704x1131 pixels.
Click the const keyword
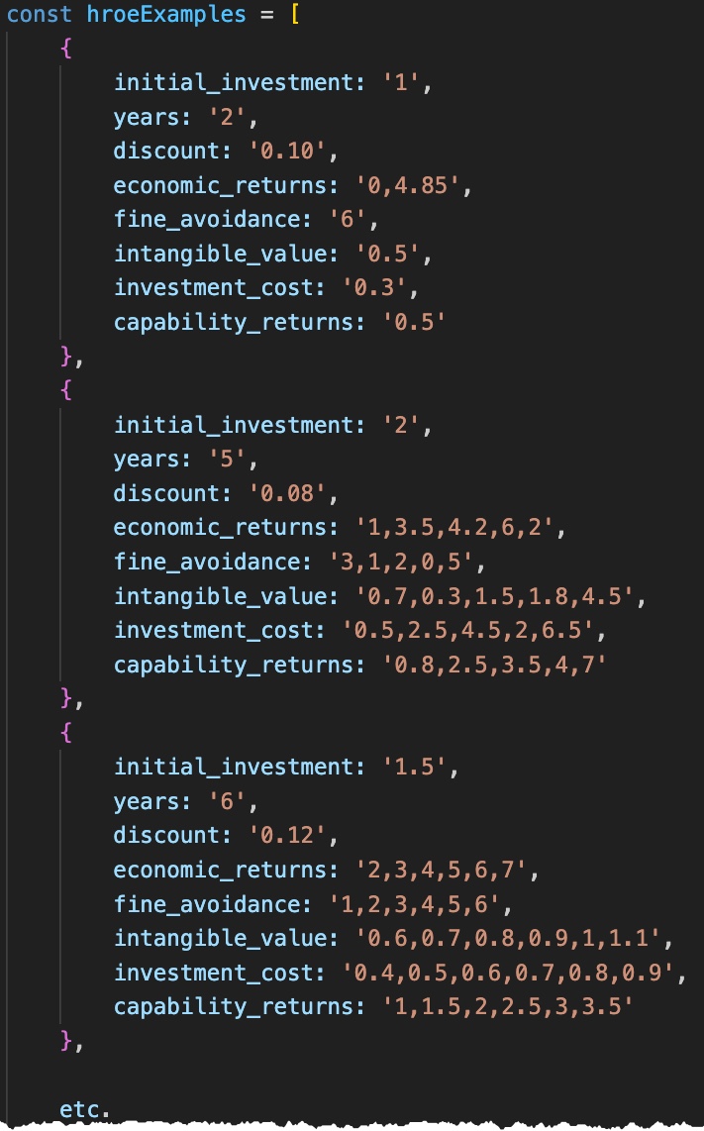pyautogui.click(x=39, y=14)
